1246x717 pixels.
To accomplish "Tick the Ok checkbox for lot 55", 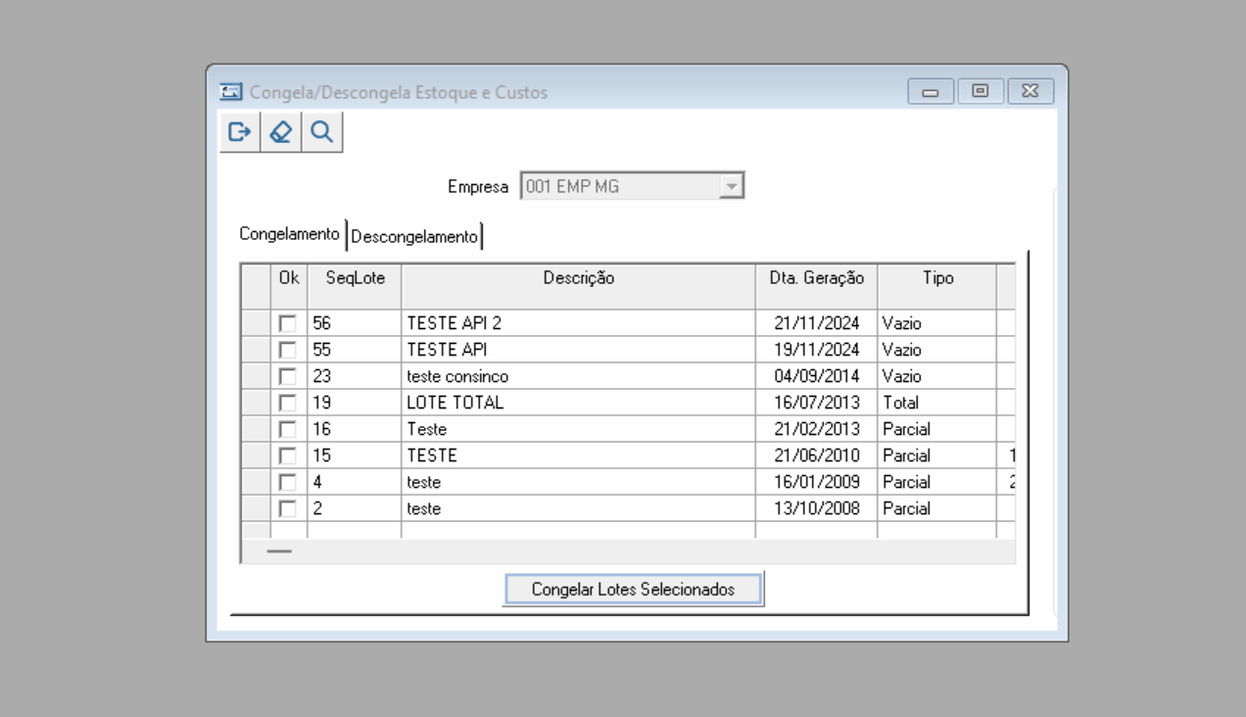I will pos(287,350).
